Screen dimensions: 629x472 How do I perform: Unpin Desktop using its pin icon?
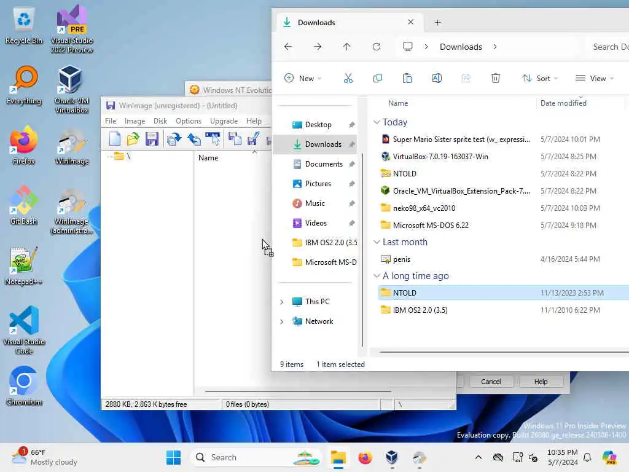[x=352, y=125]
